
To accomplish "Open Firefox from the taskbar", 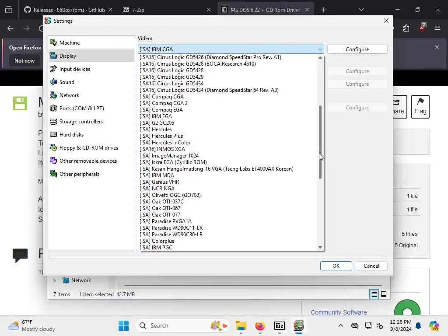I will (x=260, y=325).
